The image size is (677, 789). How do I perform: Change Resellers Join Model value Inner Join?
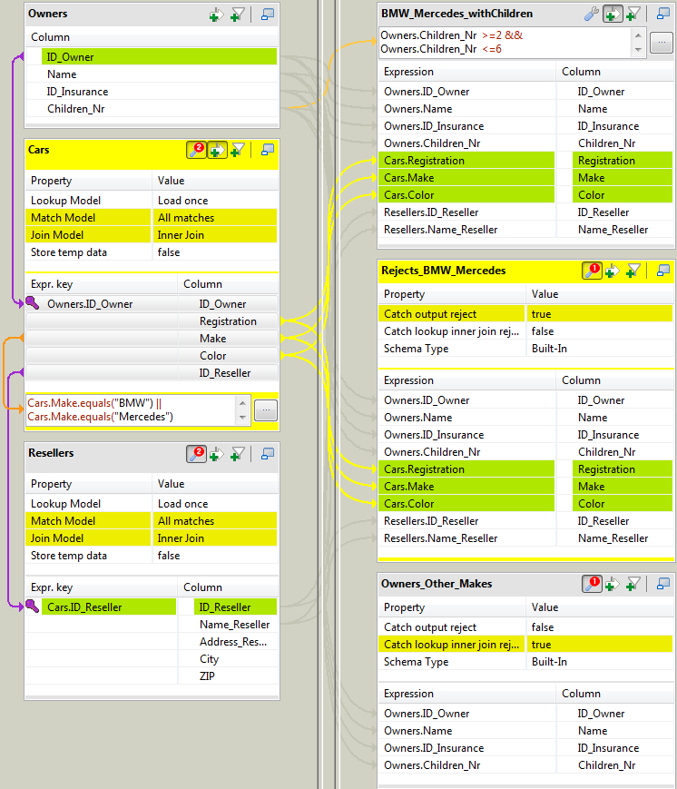(215, 538)
